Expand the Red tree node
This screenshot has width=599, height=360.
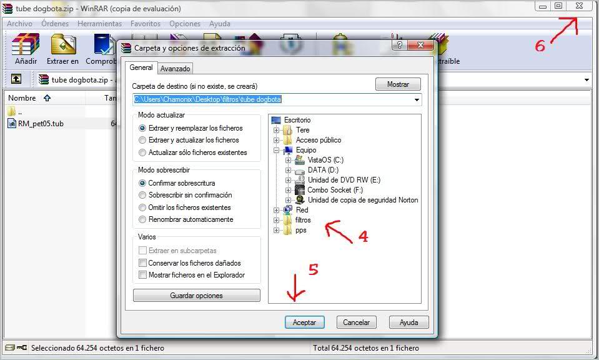click(276, 210)
